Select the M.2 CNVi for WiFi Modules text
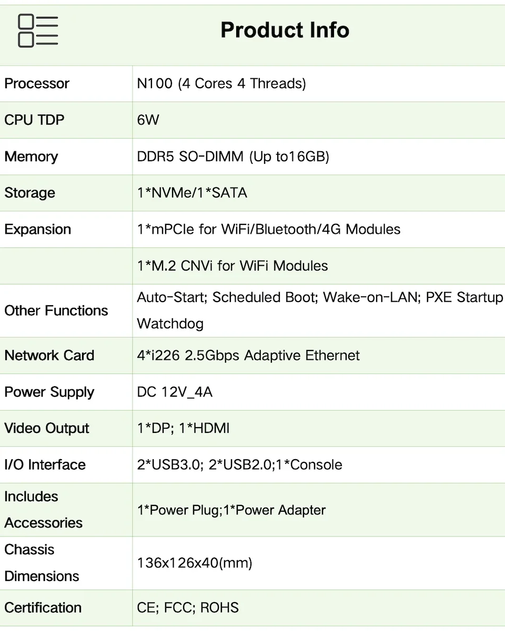Image resolution: width=505 pixels, height=631 pixels. tap(233, 266)
